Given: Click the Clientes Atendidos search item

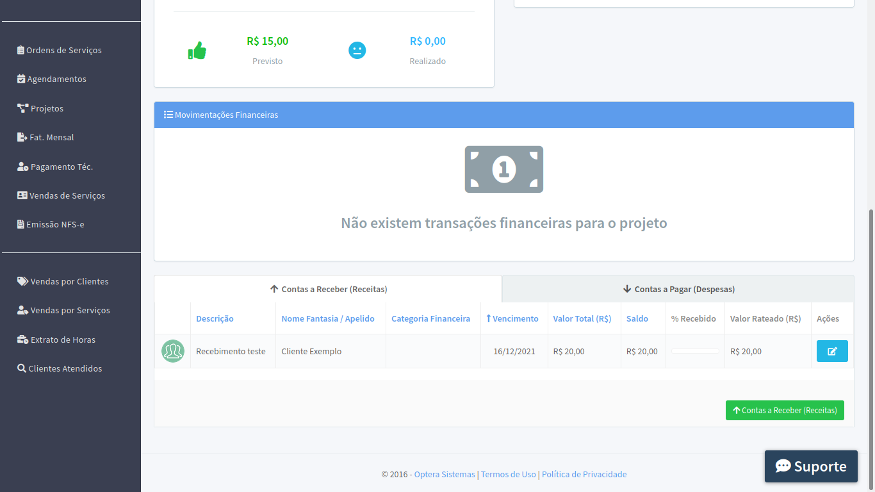Looking at the screenshot, I should coord(65,368).
